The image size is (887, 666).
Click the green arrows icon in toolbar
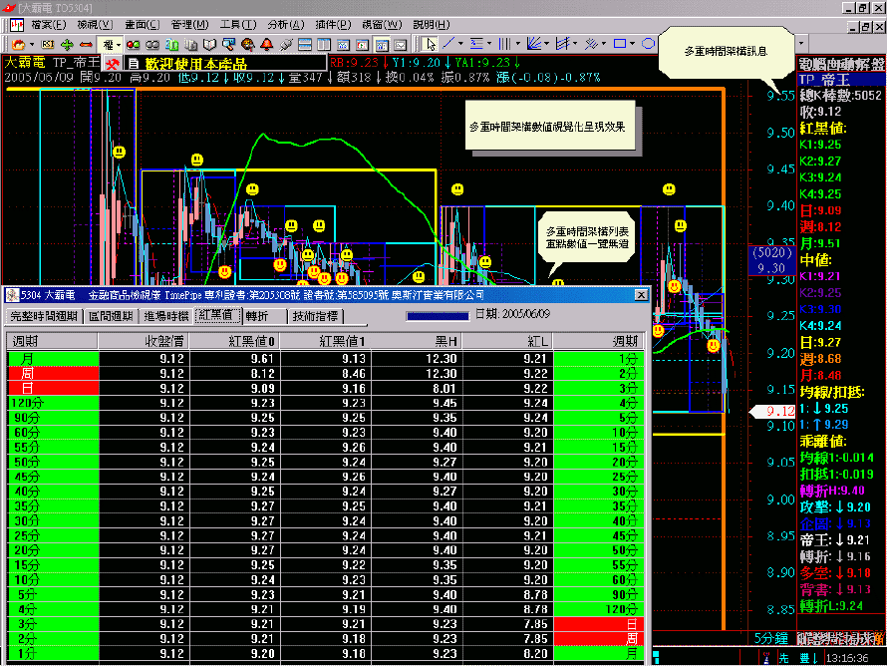coord(67,44)
